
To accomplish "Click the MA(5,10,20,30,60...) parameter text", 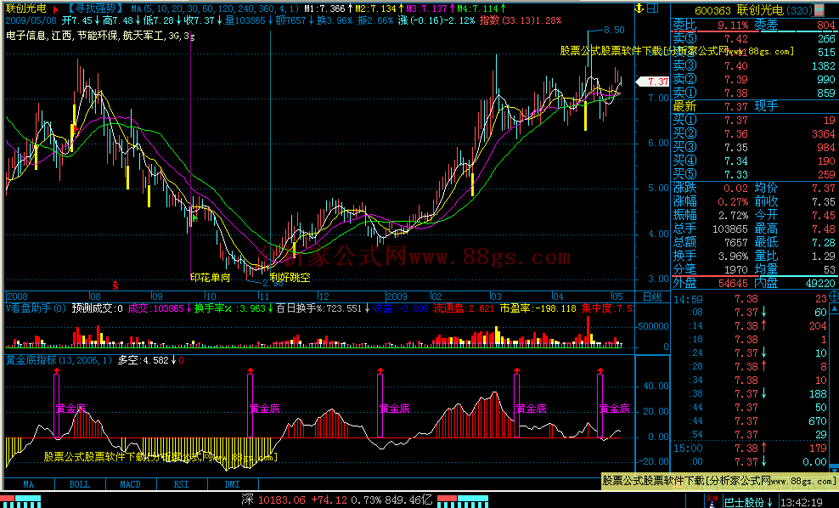I will (215, 8).
